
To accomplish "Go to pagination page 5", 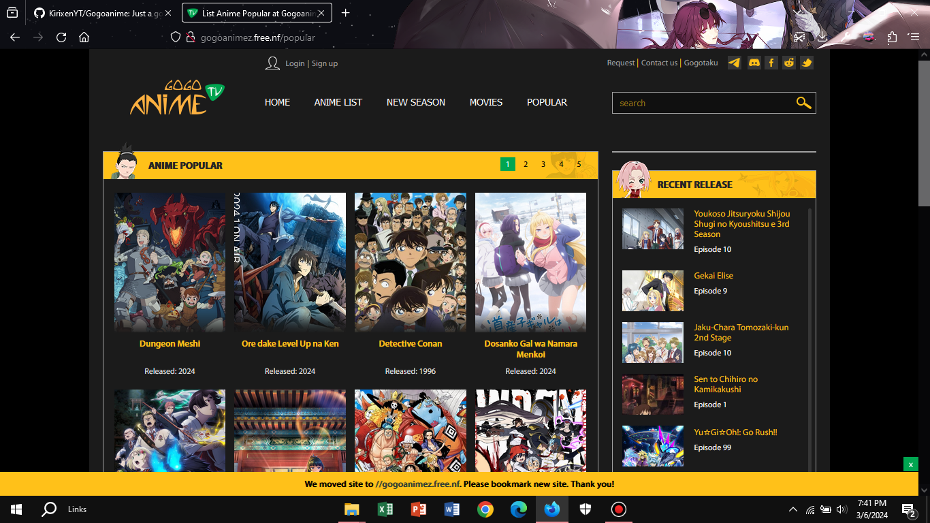I will pos(579,164).
